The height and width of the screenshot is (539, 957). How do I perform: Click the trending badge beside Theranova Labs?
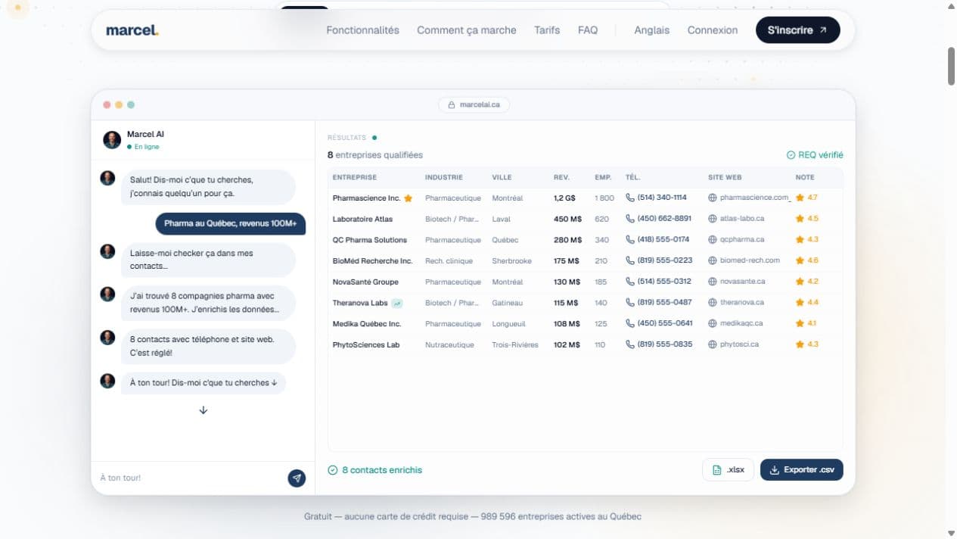pyautogui.click(x=397, y=303)
